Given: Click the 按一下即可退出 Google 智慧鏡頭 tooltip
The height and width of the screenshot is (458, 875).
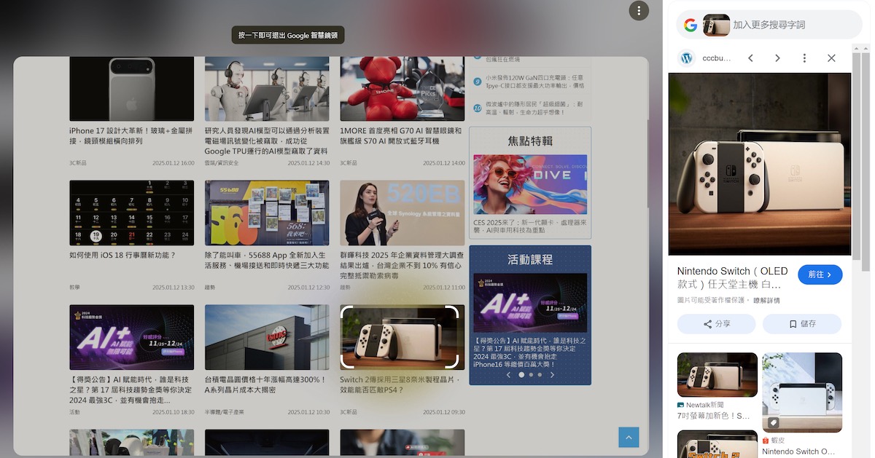Looking at the screenshot, I should [x=288, y=35].
